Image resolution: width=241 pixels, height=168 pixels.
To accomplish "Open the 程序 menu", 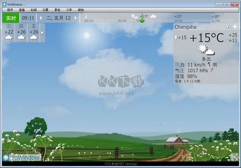I will point(10,10).
